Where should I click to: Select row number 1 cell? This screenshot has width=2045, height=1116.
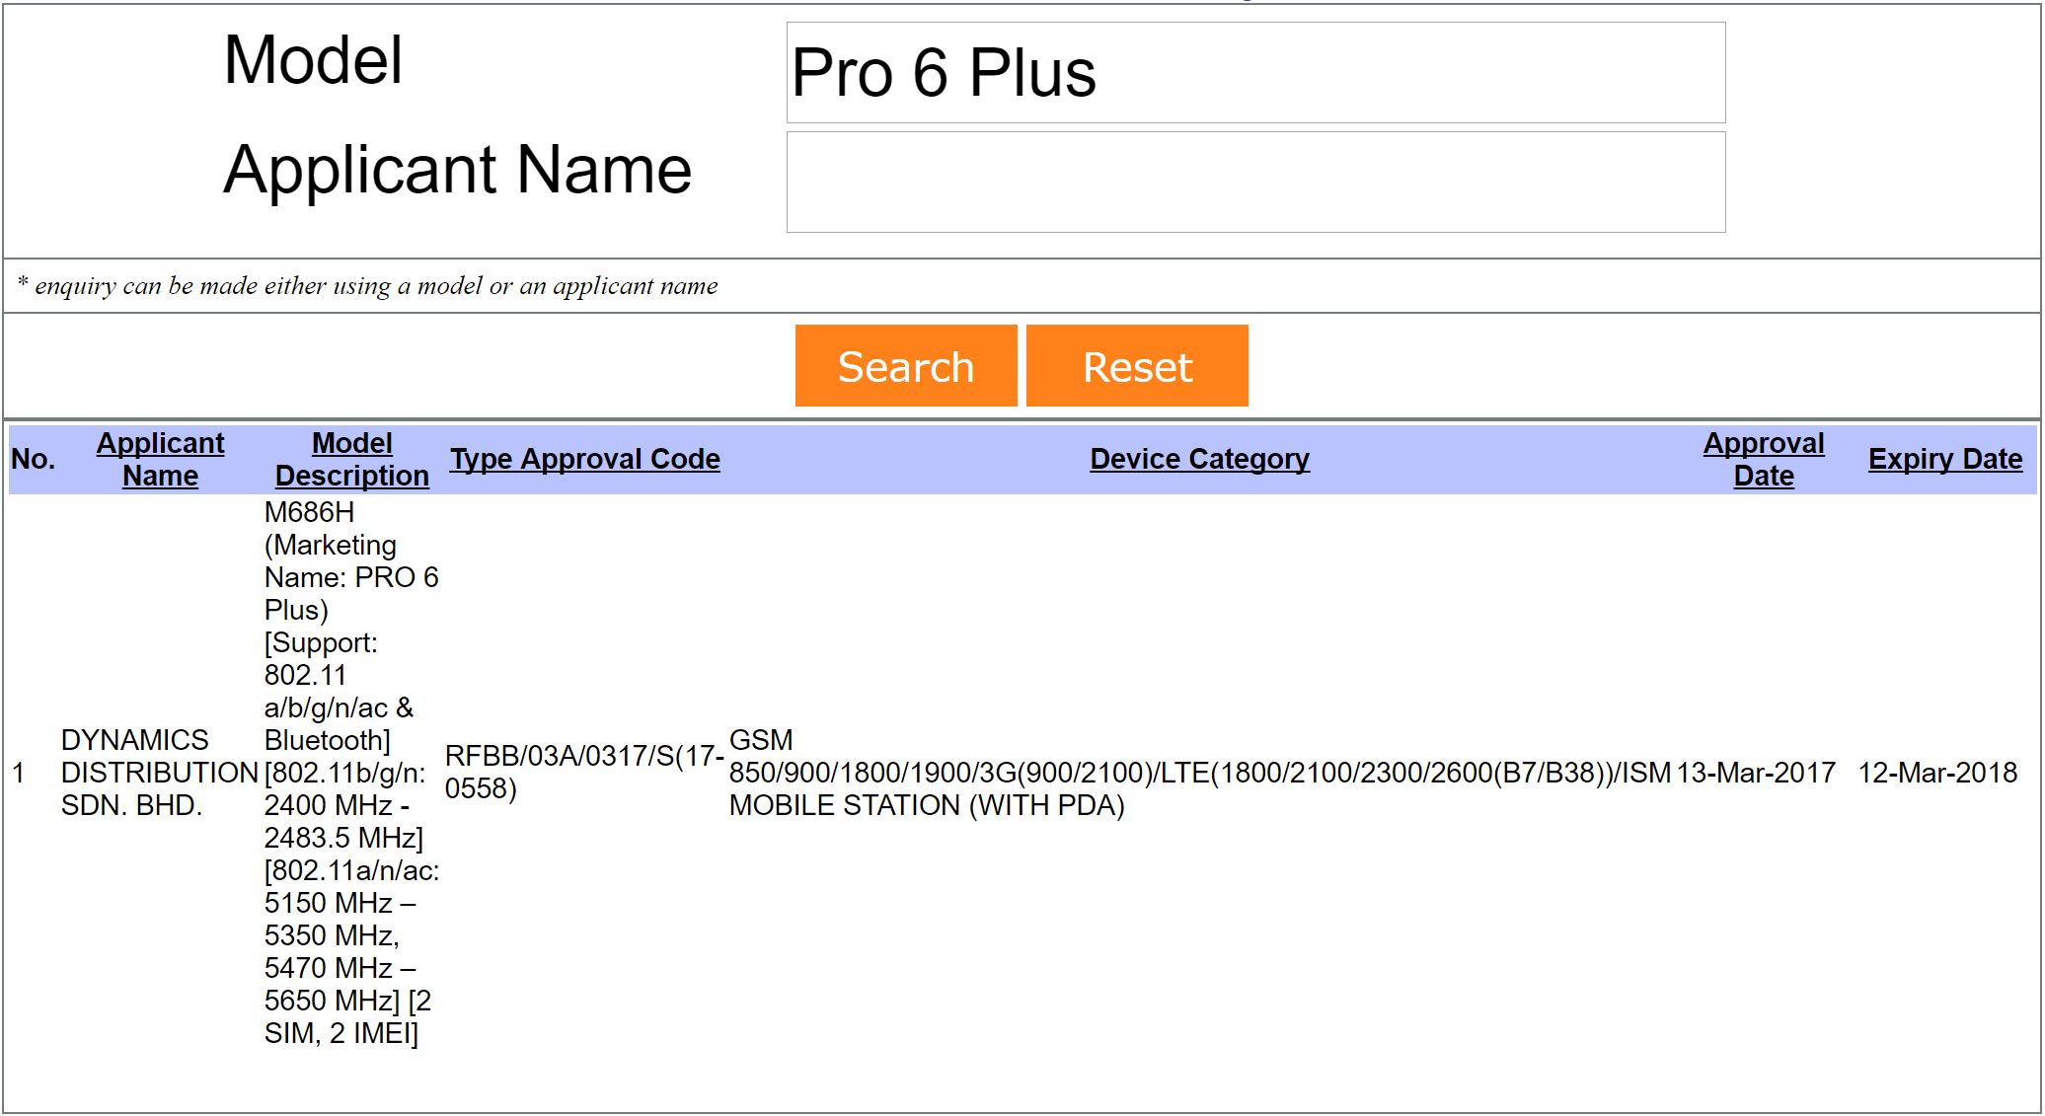coord(19,773)
